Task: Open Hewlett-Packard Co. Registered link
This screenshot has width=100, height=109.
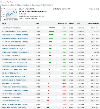Action: pyautogui.click(x=16, y=59)
